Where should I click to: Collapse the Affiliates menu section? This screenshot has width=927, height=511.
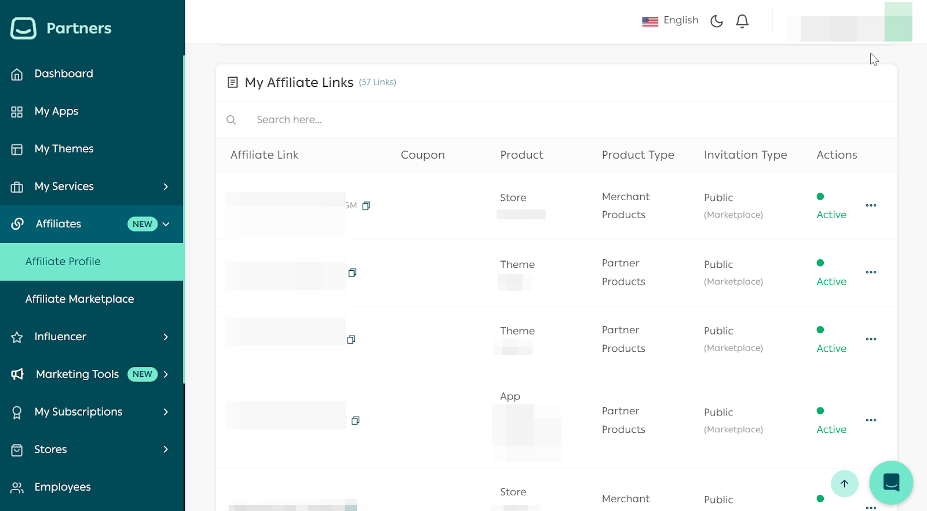point(166,224)
